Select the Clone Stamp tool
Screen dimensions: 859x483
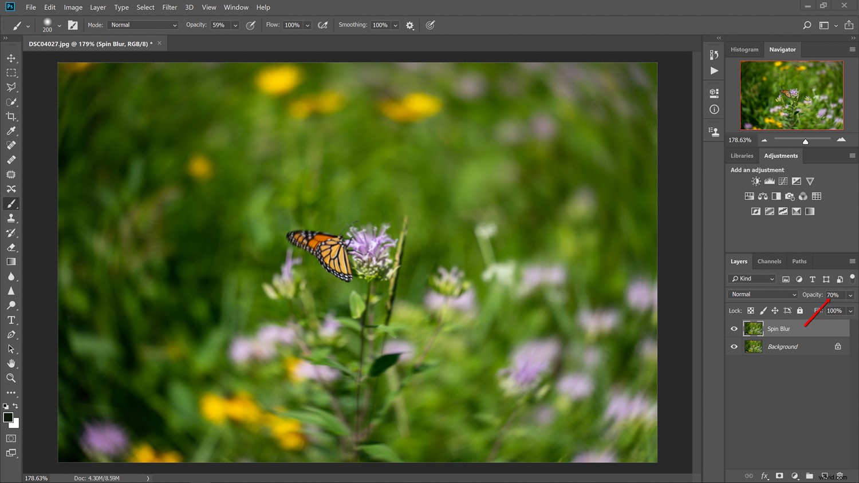coord(11,218)
